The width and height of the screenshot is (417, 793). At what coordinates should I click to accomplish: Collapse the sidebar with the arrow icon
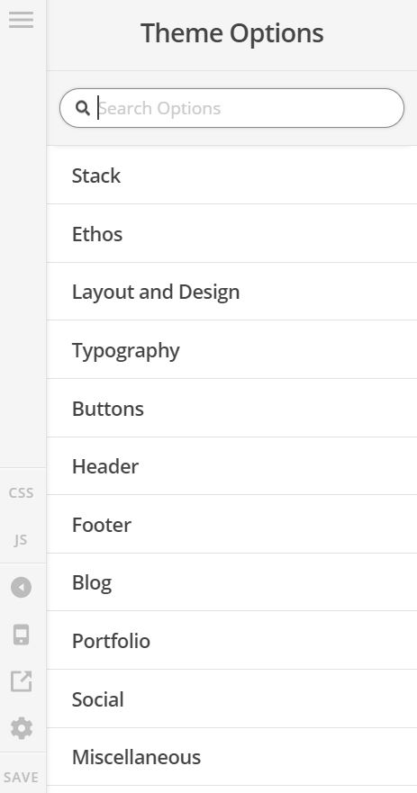(x=22, y=587)
